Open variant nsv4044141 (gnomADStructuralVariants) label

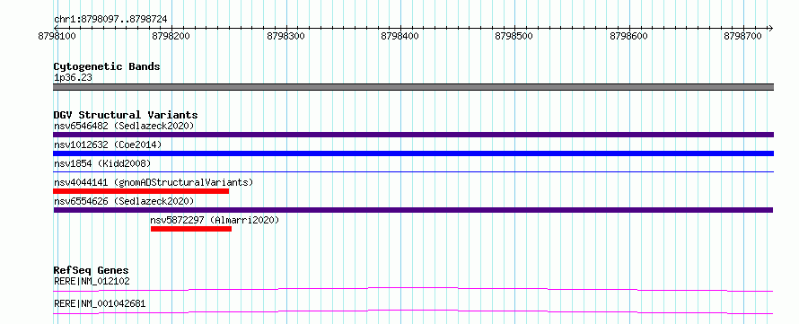pyautogui.click(x=154, y=182)
